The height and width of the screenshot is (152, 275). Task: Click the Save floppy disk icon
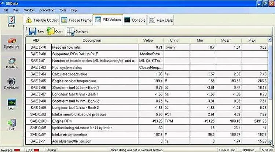click(32, 31)
